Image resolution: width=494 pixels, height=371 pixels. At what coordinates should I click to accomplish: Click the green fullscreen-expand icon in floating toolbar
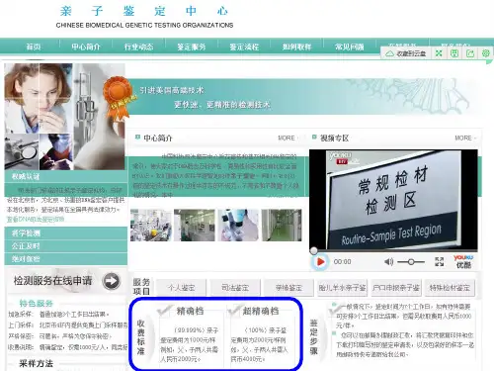coord(439,53)
